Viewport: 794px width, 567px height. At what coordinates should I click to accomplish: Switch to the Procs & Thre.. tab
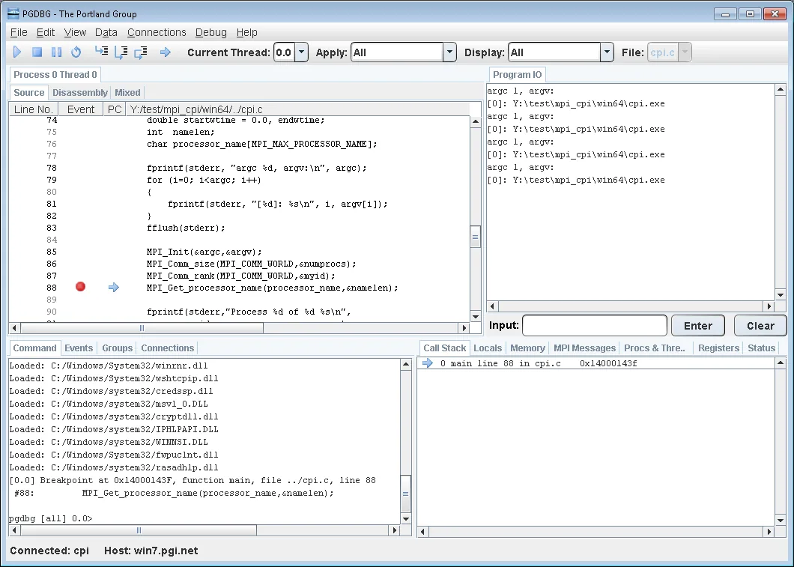654,348
